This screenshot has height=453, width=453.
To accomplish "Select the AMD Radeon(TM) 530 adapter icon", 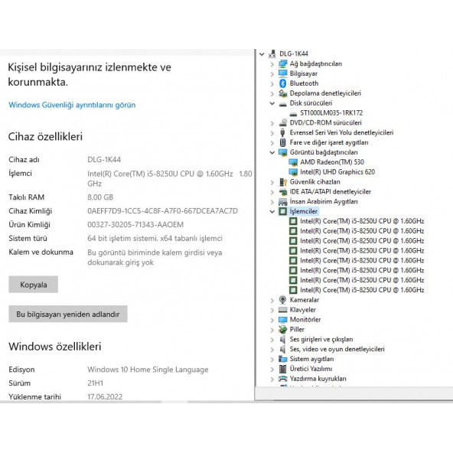I will coord(293,162).
